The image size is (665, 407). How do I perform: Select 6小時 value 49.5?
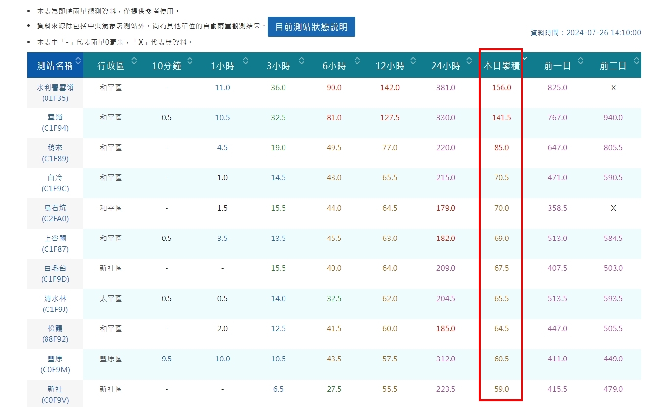334,148
